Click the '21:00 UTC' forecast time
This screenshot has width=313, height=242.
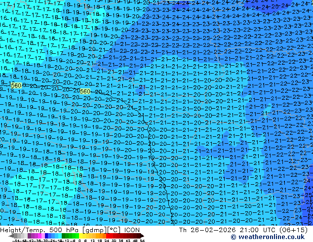pos(258,230)
